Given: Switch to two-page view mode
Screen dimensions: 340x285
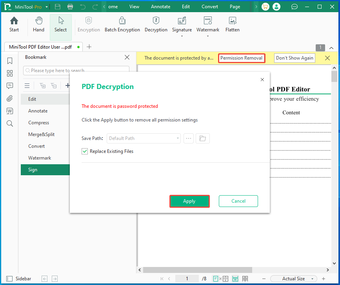Looking at the screenshot, I should pos(225,279).
